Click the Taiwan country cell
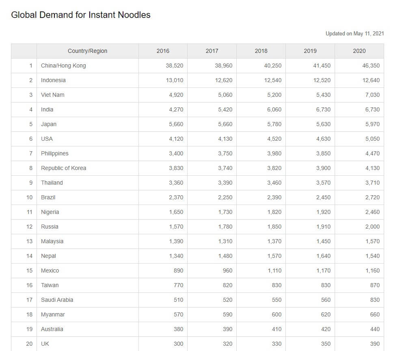Screen dimensions: 402x351 (87, 285)
